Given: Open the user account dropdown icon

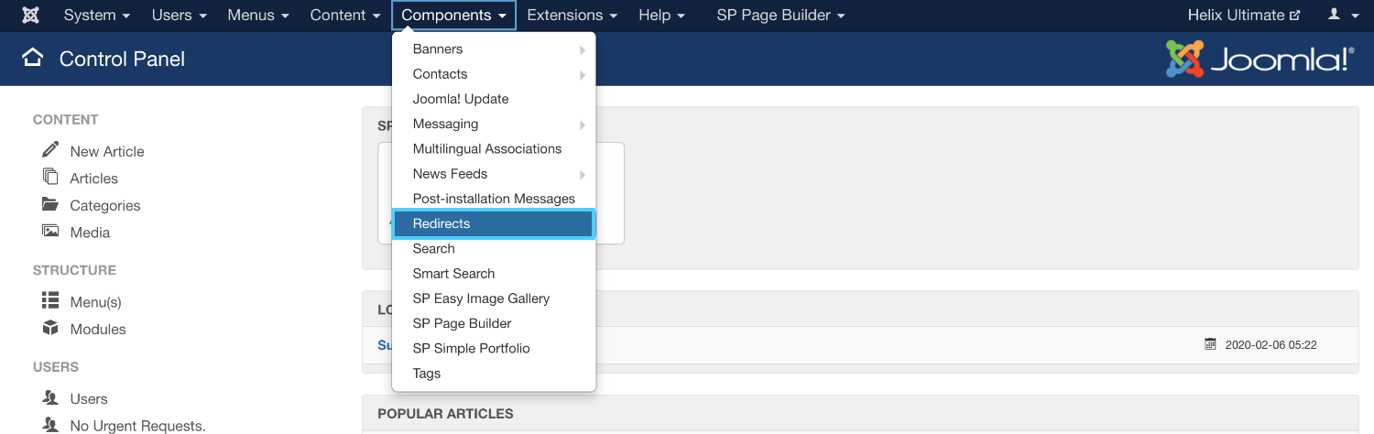Looking at the screenshot, I should tap(1343, 16).
